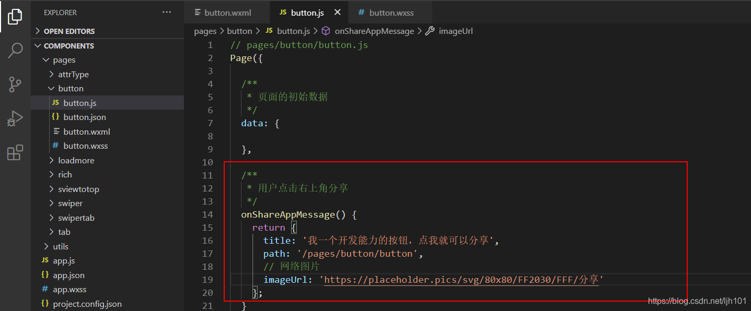Click the hash icon on button.wxss tab

362,12
